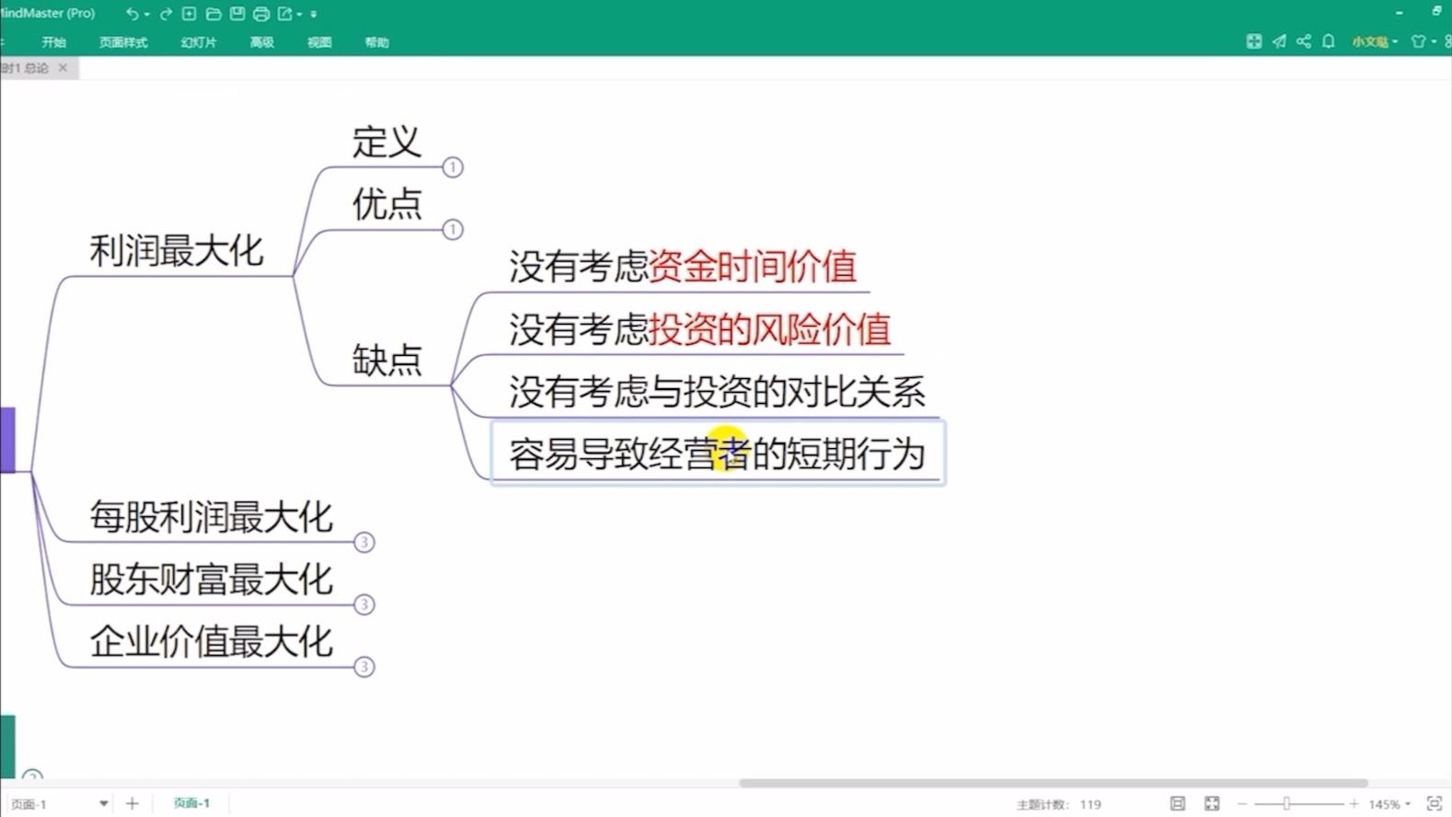Select the 没有考虑投资的风险价值 node

click(700, 329)
